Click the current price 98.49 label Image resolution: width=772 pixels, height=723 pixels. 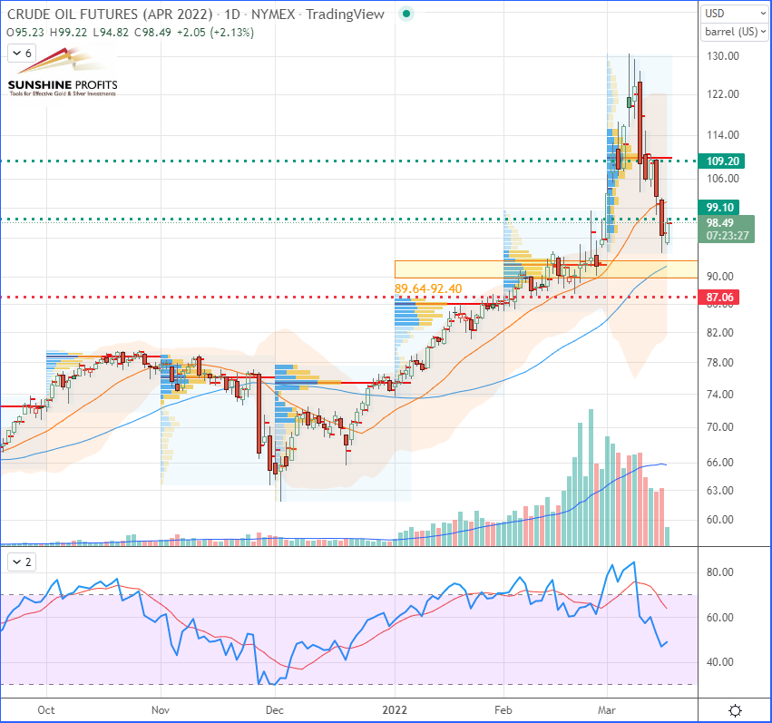719,223
